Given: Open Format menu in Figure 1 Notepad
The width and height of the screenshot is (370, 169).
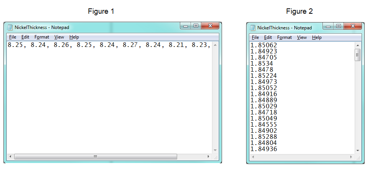Looking at the screenshot, I should 42,37.
